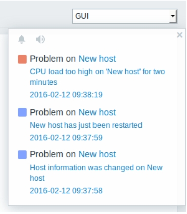Click timestamp 2016-02-12 09:37:59
This screenshot has width=187, height=214.
click(66, 138)
